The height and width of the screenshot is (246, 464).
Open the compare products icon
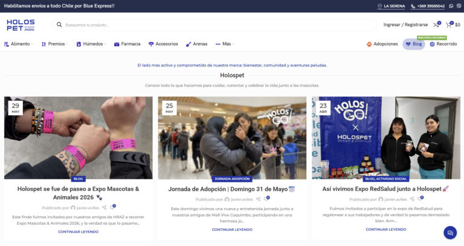(436, 25)
